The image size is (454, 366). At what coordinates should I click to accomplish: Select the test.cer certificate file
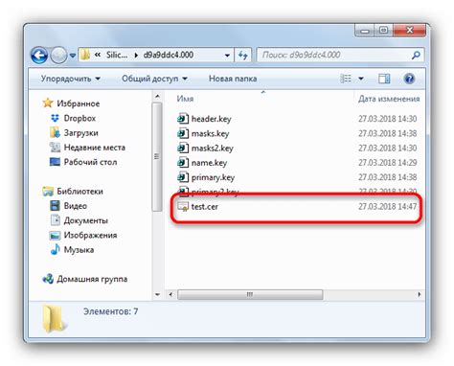tap(205, 207)
